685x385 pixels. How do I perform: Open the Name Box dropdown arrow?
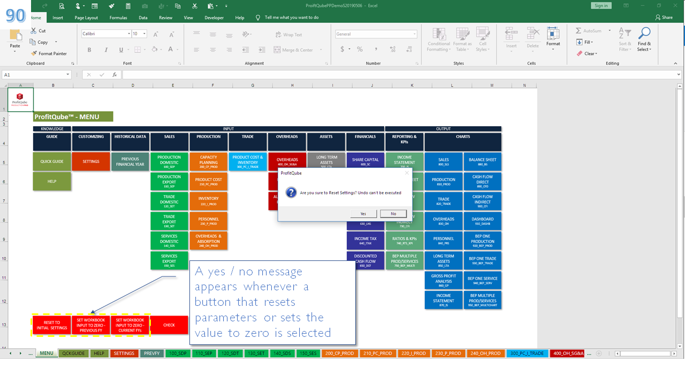coord(68,75)
